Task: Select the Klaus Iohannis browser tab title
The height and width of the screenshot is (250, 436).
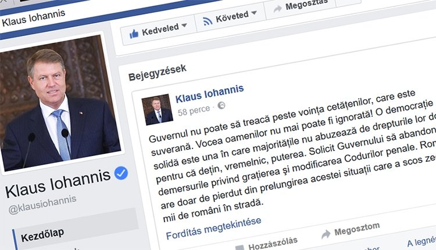Action: [x=33, y=19]
